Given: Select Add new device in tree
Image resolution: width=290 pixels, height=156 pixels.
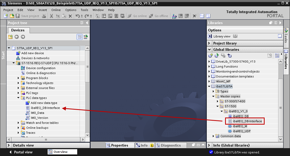Looking at the screenshot, I should [x=32, y=53].
